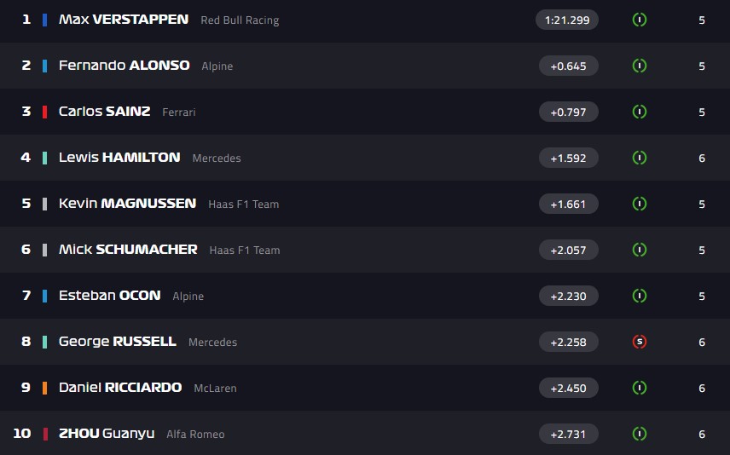Click Verstappen's 1:21.299 lap time badge
Screen dimensions: 730x455
567,20
